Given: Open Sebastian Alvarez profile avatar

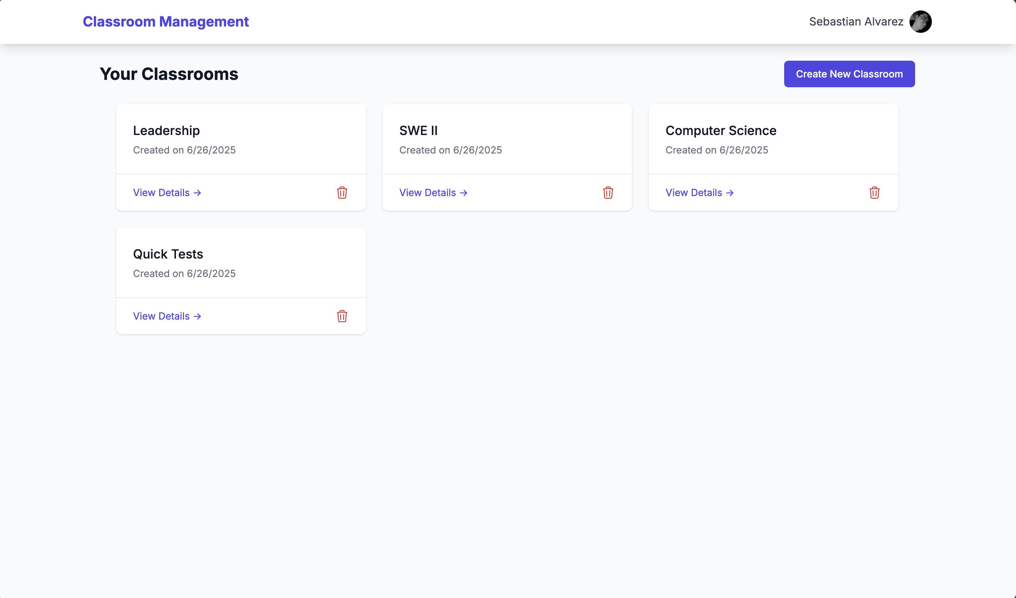Looking at the screenshot, I should pyautogui.click(x=920, y=22).
